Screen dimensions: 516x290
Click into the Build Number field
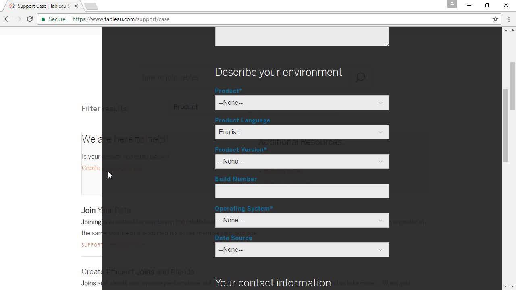302,191
